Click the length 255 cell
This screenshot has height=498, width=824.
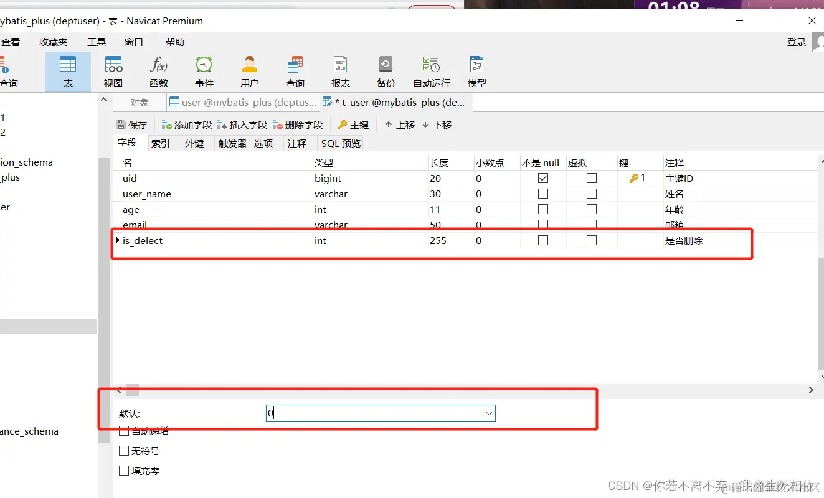click(451, 240)
